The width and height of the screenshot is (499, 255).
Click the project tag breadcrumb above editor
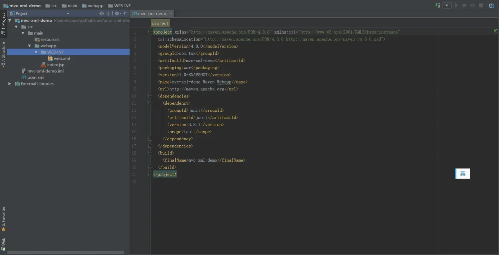(x=160, y=23)
